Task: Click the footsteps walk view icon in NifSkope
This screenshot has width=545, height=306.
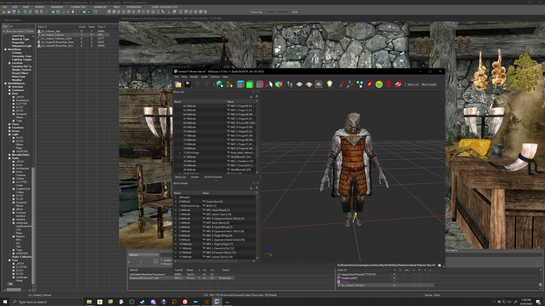Action: coord(290,84)
